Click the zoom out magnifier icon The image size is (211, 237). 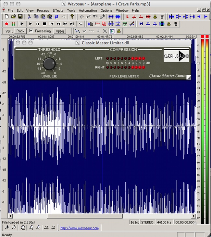point(14,228)
